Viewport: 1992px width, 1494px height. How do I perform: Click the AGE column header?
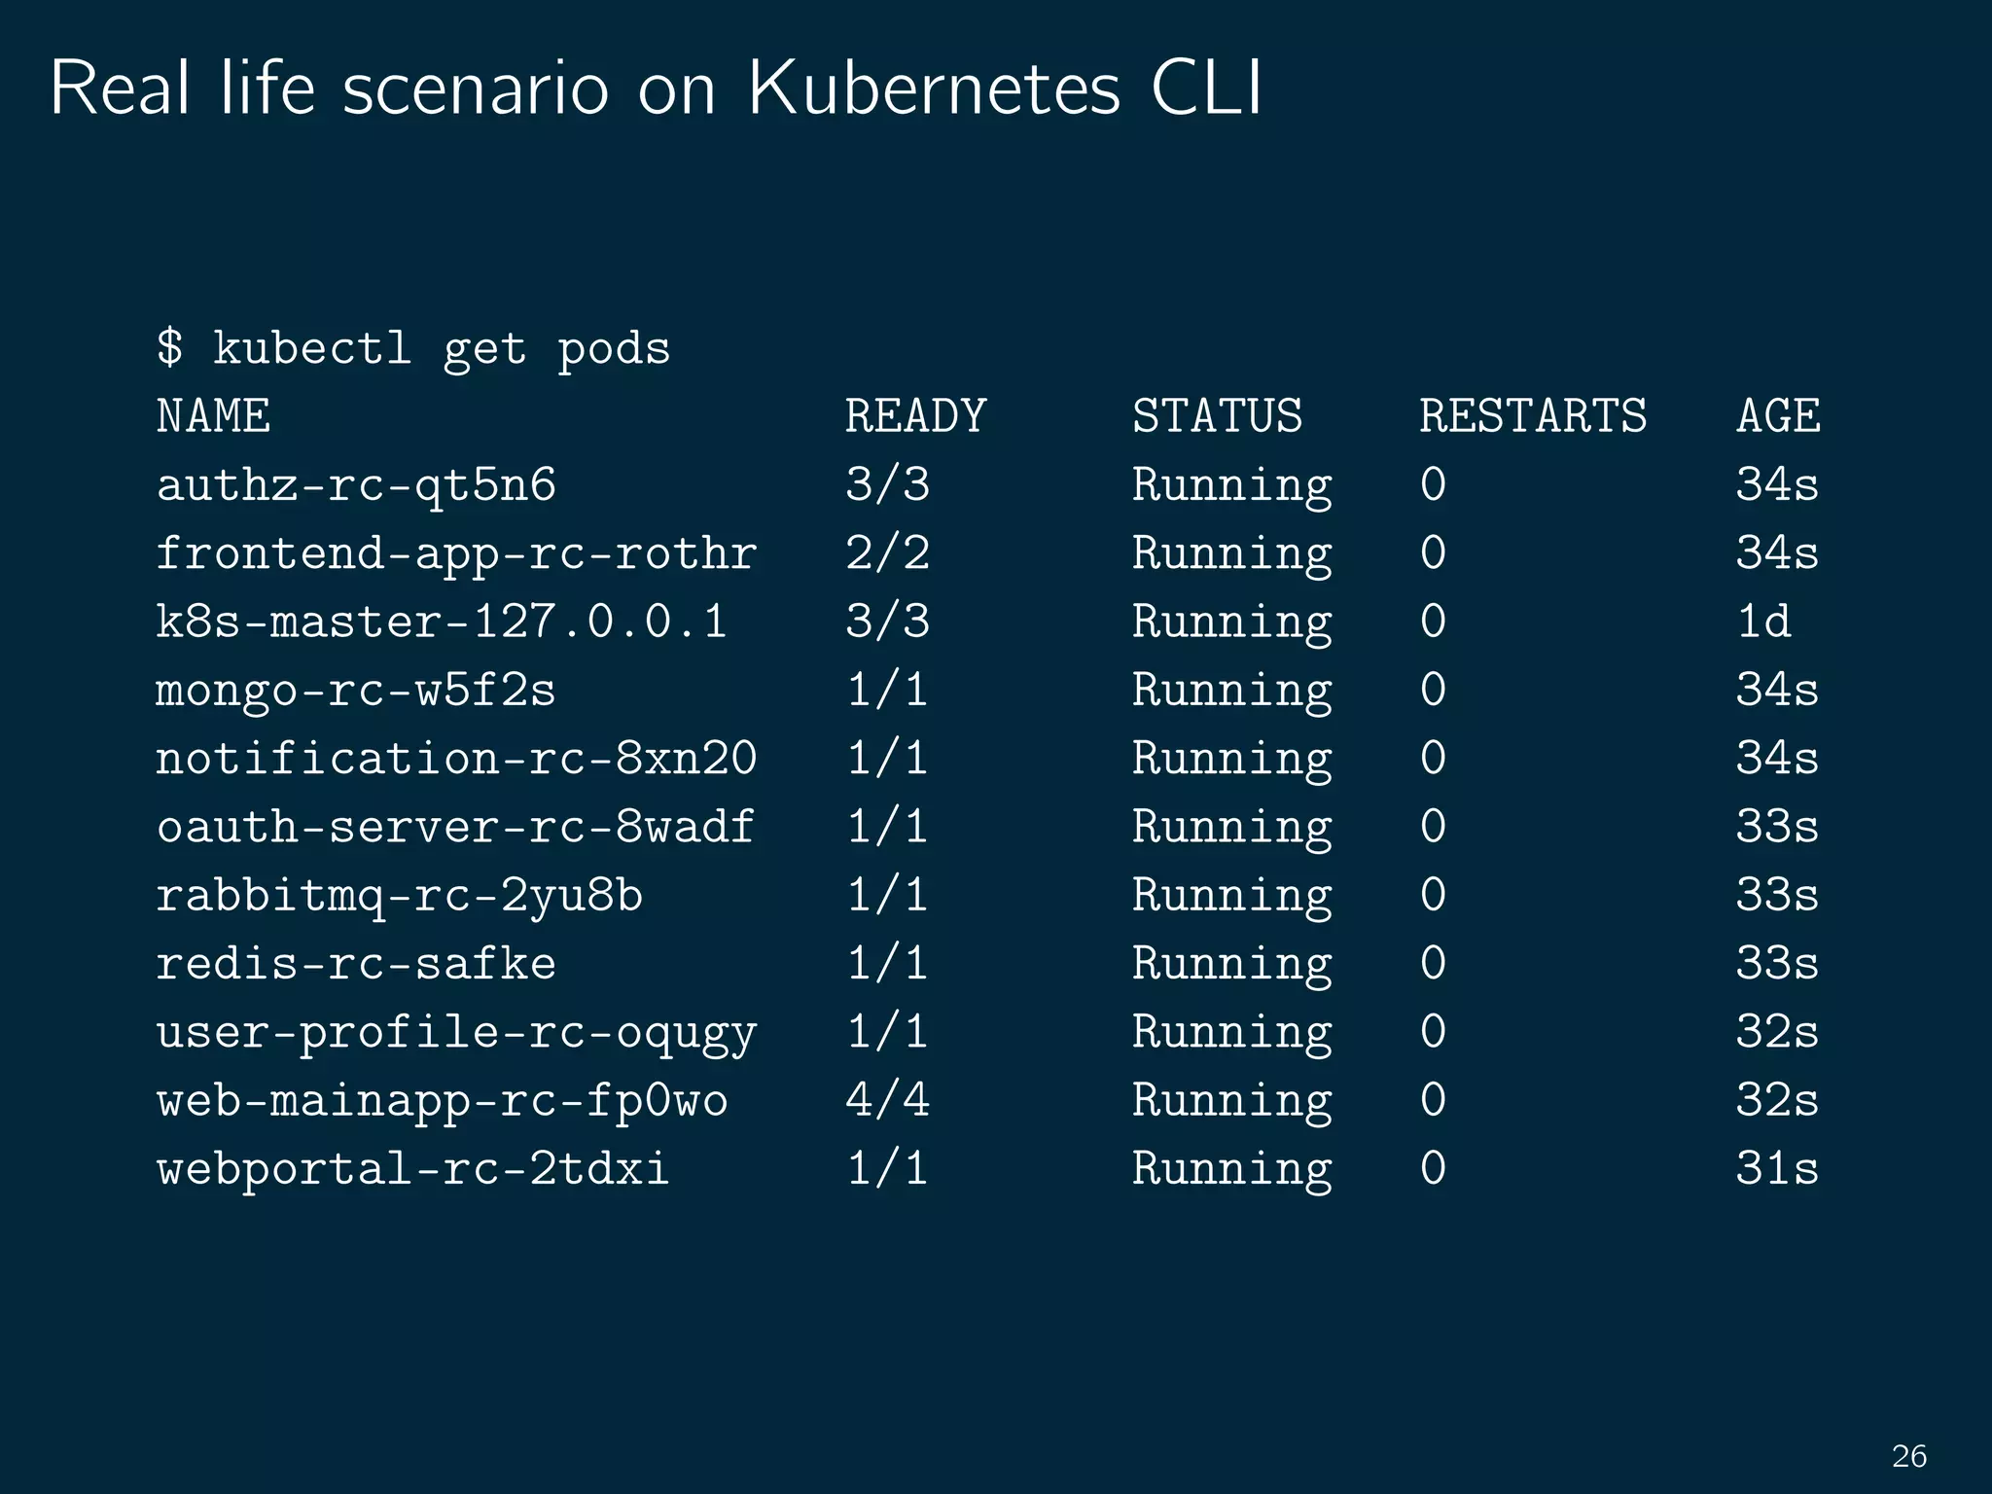[x=1778, y=417]
